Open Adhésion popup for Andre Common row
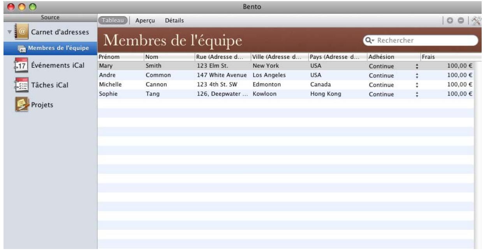This screenshot has height=251, width=484. (417, 75)
